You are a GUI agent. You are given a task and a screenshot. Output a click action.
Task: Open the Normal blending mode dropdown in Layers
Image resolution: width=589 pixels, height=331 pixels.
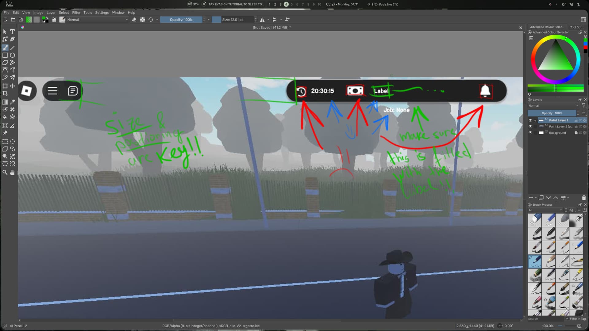pos(552,105)
